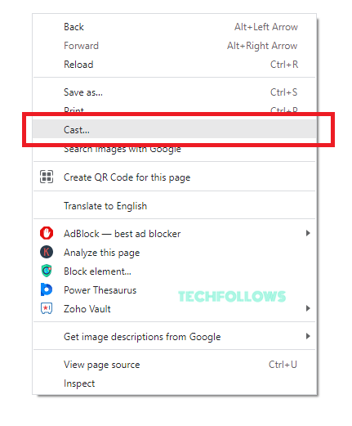Select Create QR Code for this page
Screen dimensions: 352x426
pyautogui.click(x=175, y=177)
